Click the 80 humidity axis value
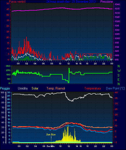126x150 pixels. pyautogui.click(x=3, y=102)
